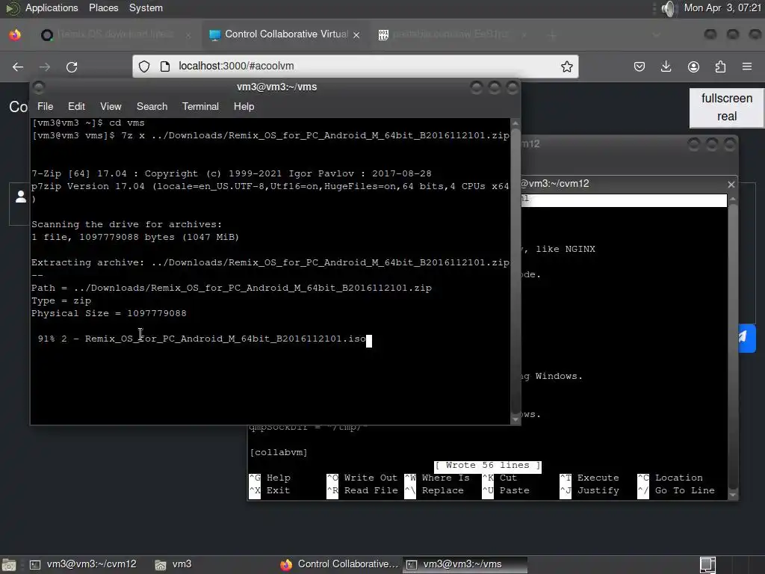Click the page info icon in the address bar

[165, 67]
